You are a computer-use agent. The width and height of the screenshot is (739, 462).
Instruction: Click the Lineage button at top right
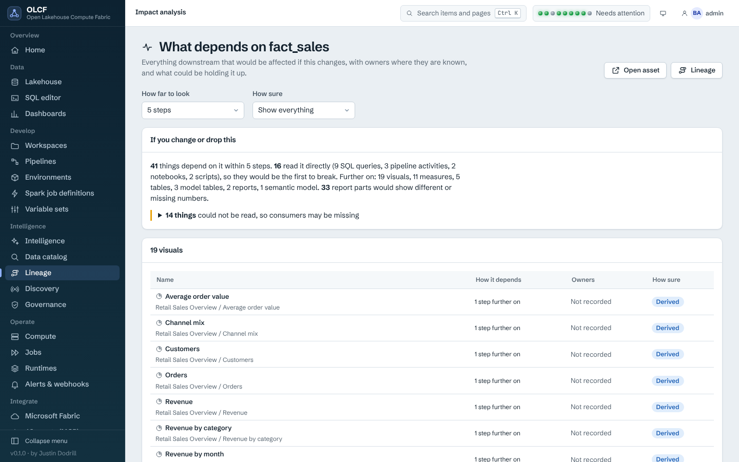click(x=696, y=70)
